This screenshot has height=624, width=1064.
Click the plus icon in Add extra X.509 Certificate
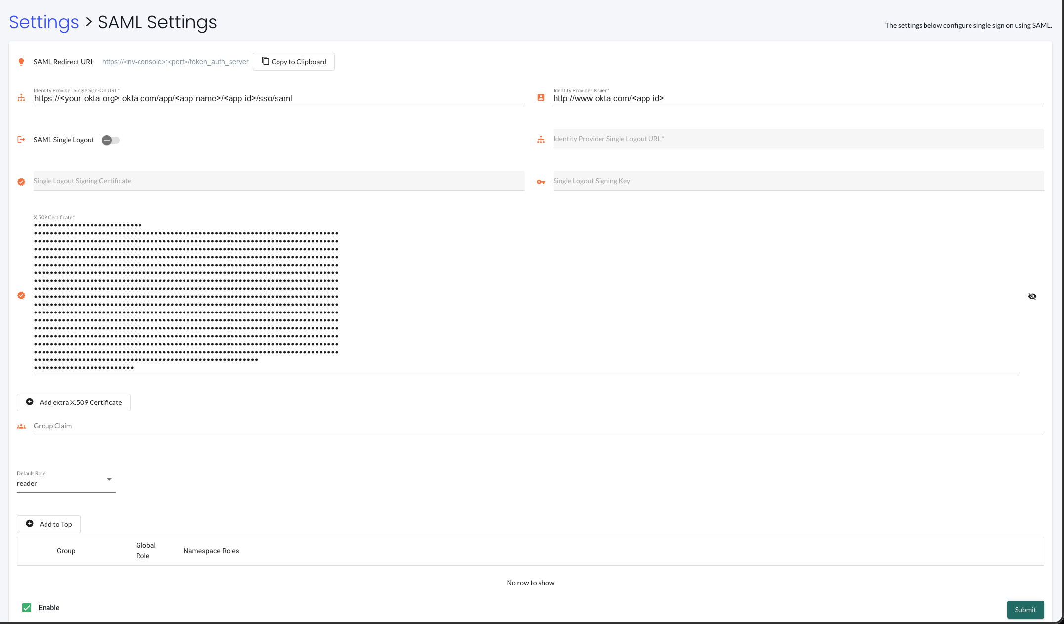click(30, 402)
